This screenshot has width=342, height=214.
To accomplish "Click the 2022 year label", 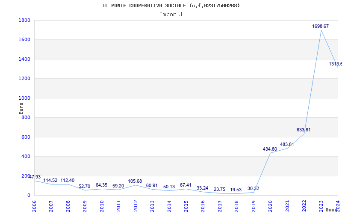I will tap(304, 206).
